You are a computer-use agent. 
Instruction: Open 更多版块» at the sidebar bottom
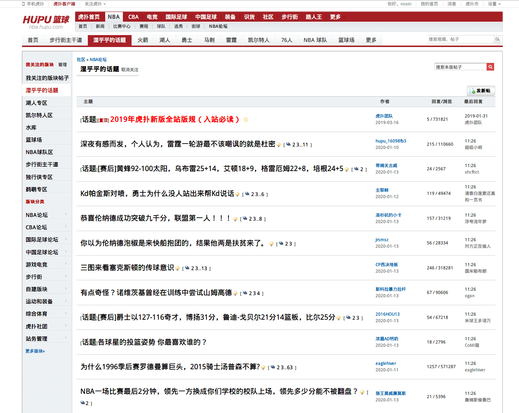tap(35, 350)
